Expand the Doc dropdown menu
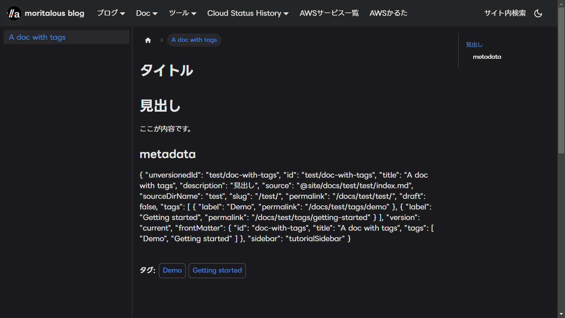The width and height of the screenshot is (565, 318). [x=147, y=13]
